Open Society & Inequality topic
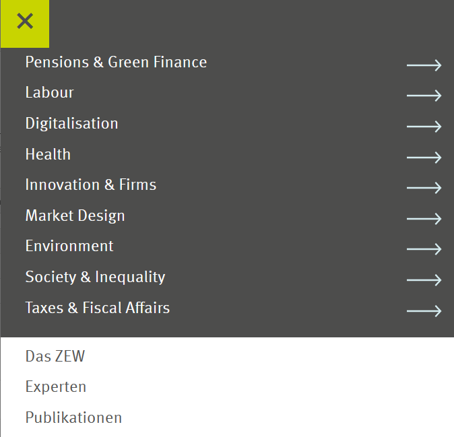Screen dimensions: 454x437 [95, 277]
